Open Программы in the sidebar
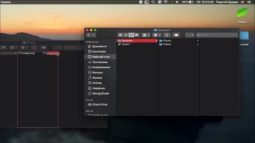255x143 pixels. pos(100,62)
